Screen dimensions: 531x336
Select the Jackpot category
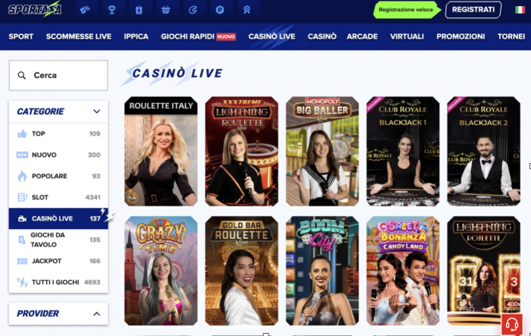coord(58,261)
